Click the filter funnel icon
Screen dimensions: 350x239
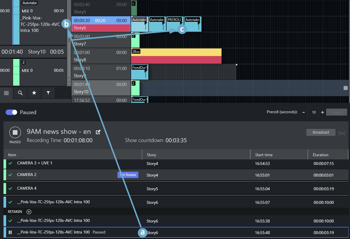coord(48,93)
